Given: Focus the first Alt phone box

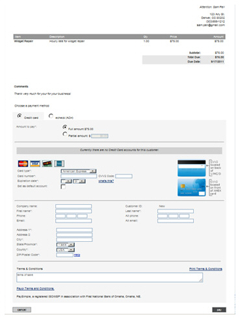Looking at the screenshot, I should pyautogui.click(x=163, y=216).
